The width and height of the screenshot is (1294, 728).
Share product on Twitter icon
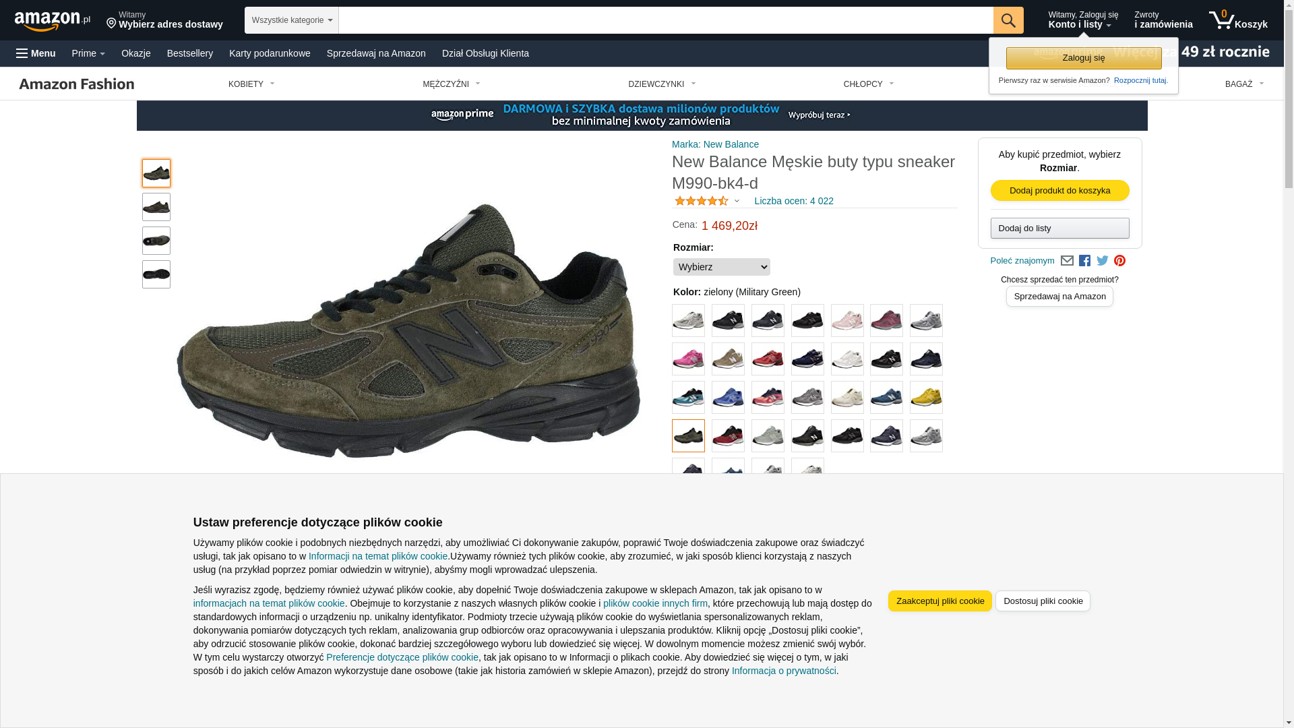pos(1103,261)
